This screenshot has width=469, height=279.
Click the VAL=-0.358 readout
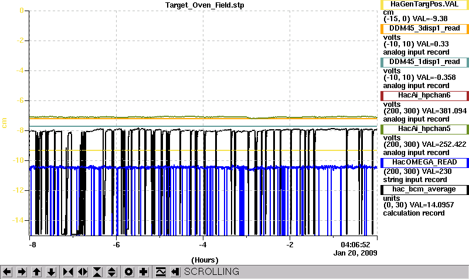[x=436, y=78]
